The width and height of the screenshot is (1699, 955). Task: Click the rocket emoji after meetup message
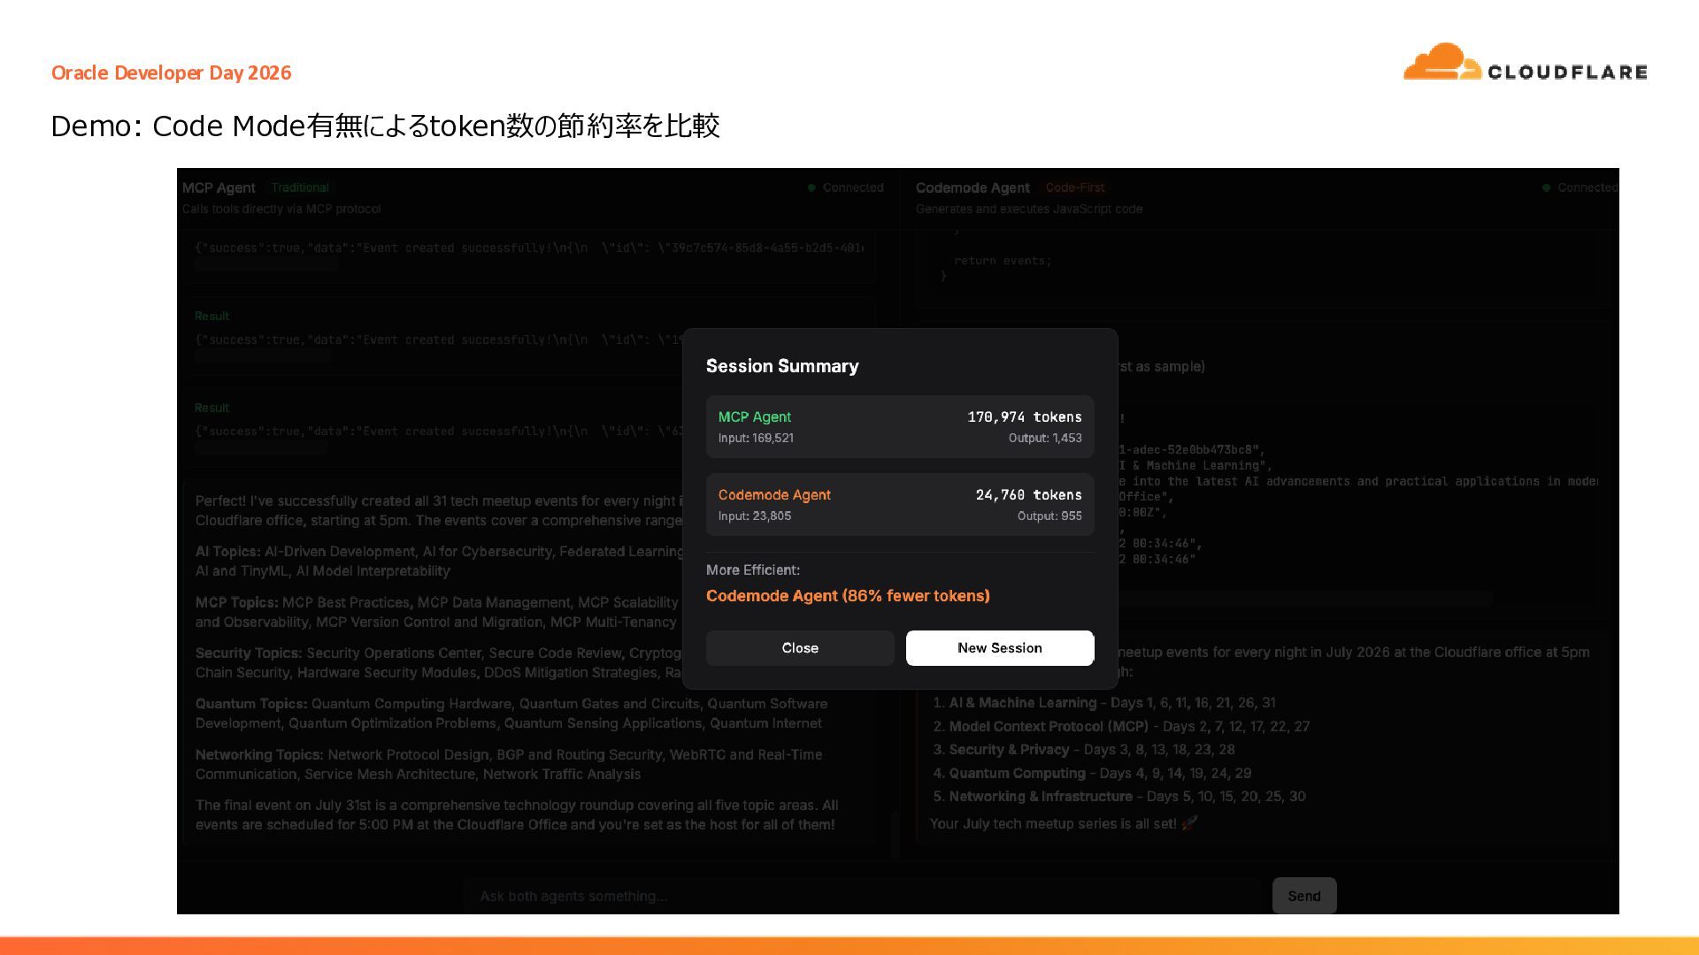pos(1189,823)
